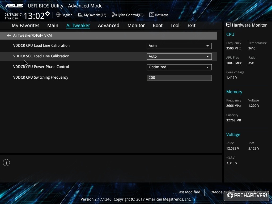Switch to the Main tab
The image size is (272, 204).
click(53, 25)
